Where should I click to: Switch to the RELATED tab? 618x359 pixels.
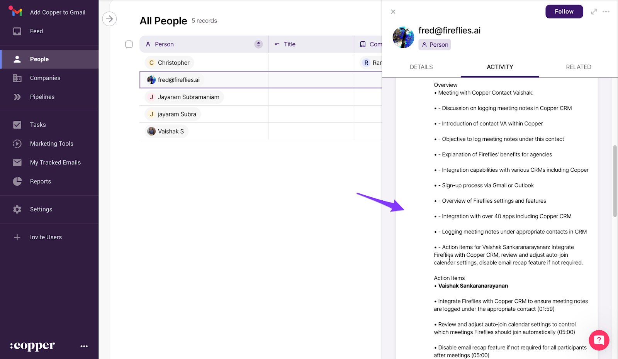click(579, 67)
